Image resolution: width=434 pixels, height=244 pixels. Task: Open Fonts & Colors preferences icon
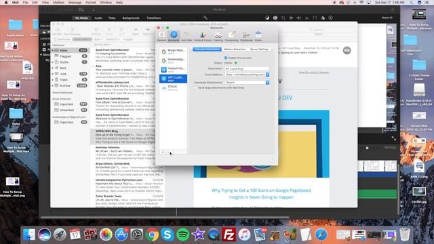tap(203, 36)
